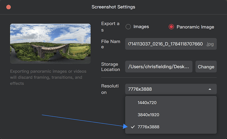Screen dimensions: 227x139
Task: Click the Resolution field label
Action: (x=110, y=89)
